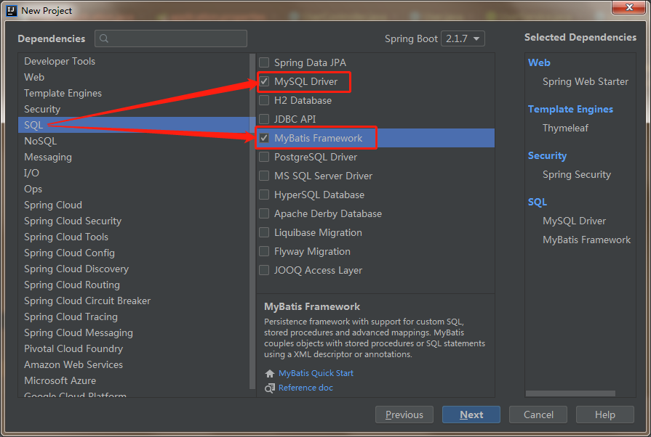Click the Web header in Selected Dependencies

[x=539, y=62]
